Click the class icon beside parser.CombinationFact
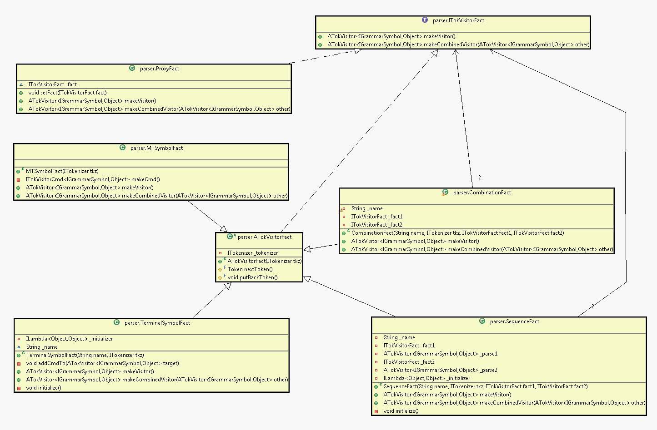The height and width of the screenshot is (430, 657). [445, 193]
